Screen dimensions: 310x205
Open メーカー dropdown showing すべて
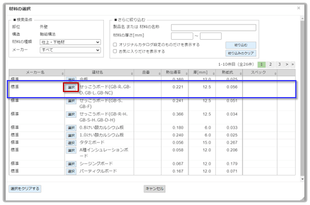(x=70, y=50)
